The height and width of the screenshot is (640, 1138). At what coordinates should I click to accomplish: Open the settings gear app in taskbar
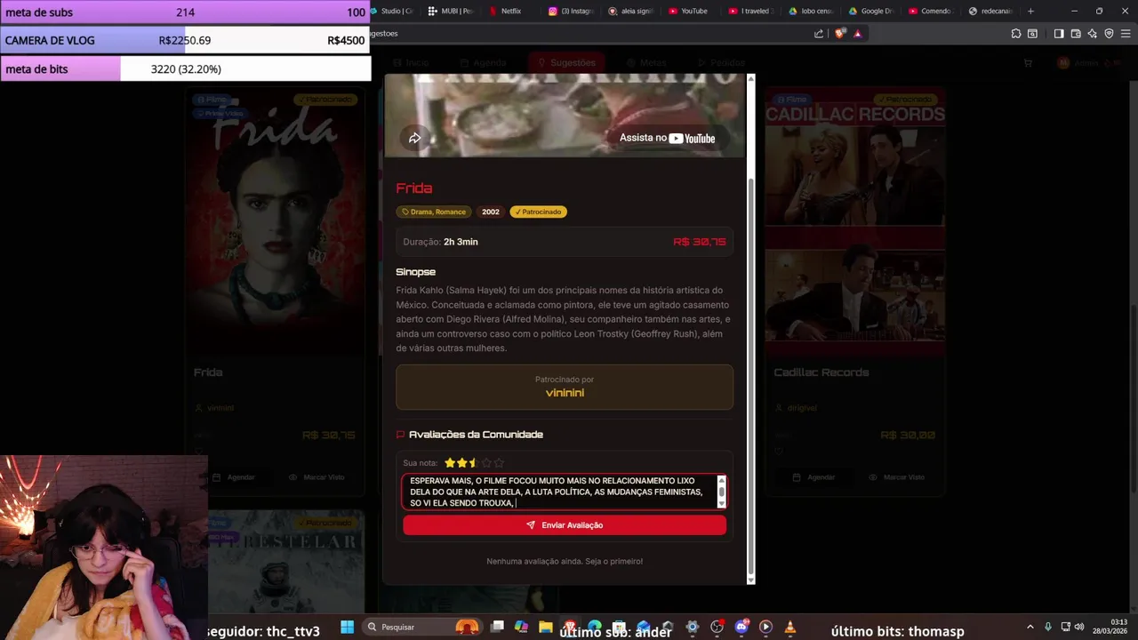point(693,627)
